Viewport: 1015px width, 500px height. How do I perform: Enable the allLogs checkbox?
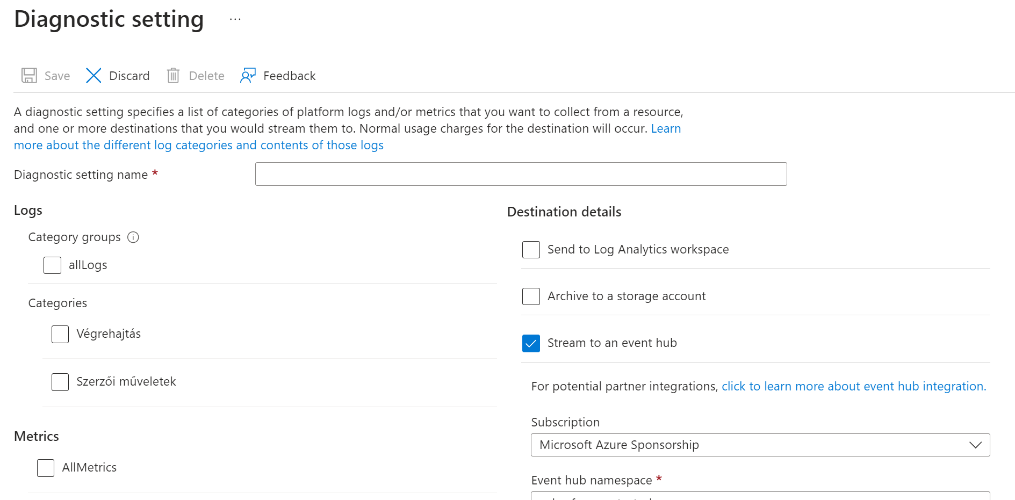pos(52,265)
